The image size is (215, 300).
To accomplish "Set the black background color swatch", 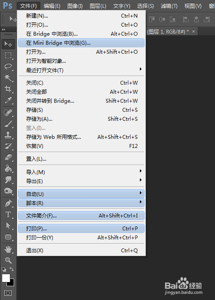I will coord(12,283).
